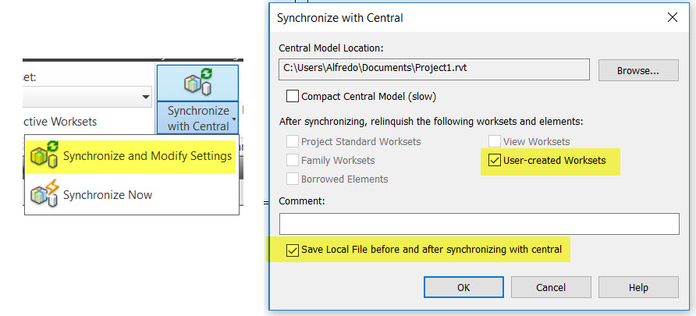Click the View Worksets checkbox
The image size is (696, 316).
coord(495,142)
